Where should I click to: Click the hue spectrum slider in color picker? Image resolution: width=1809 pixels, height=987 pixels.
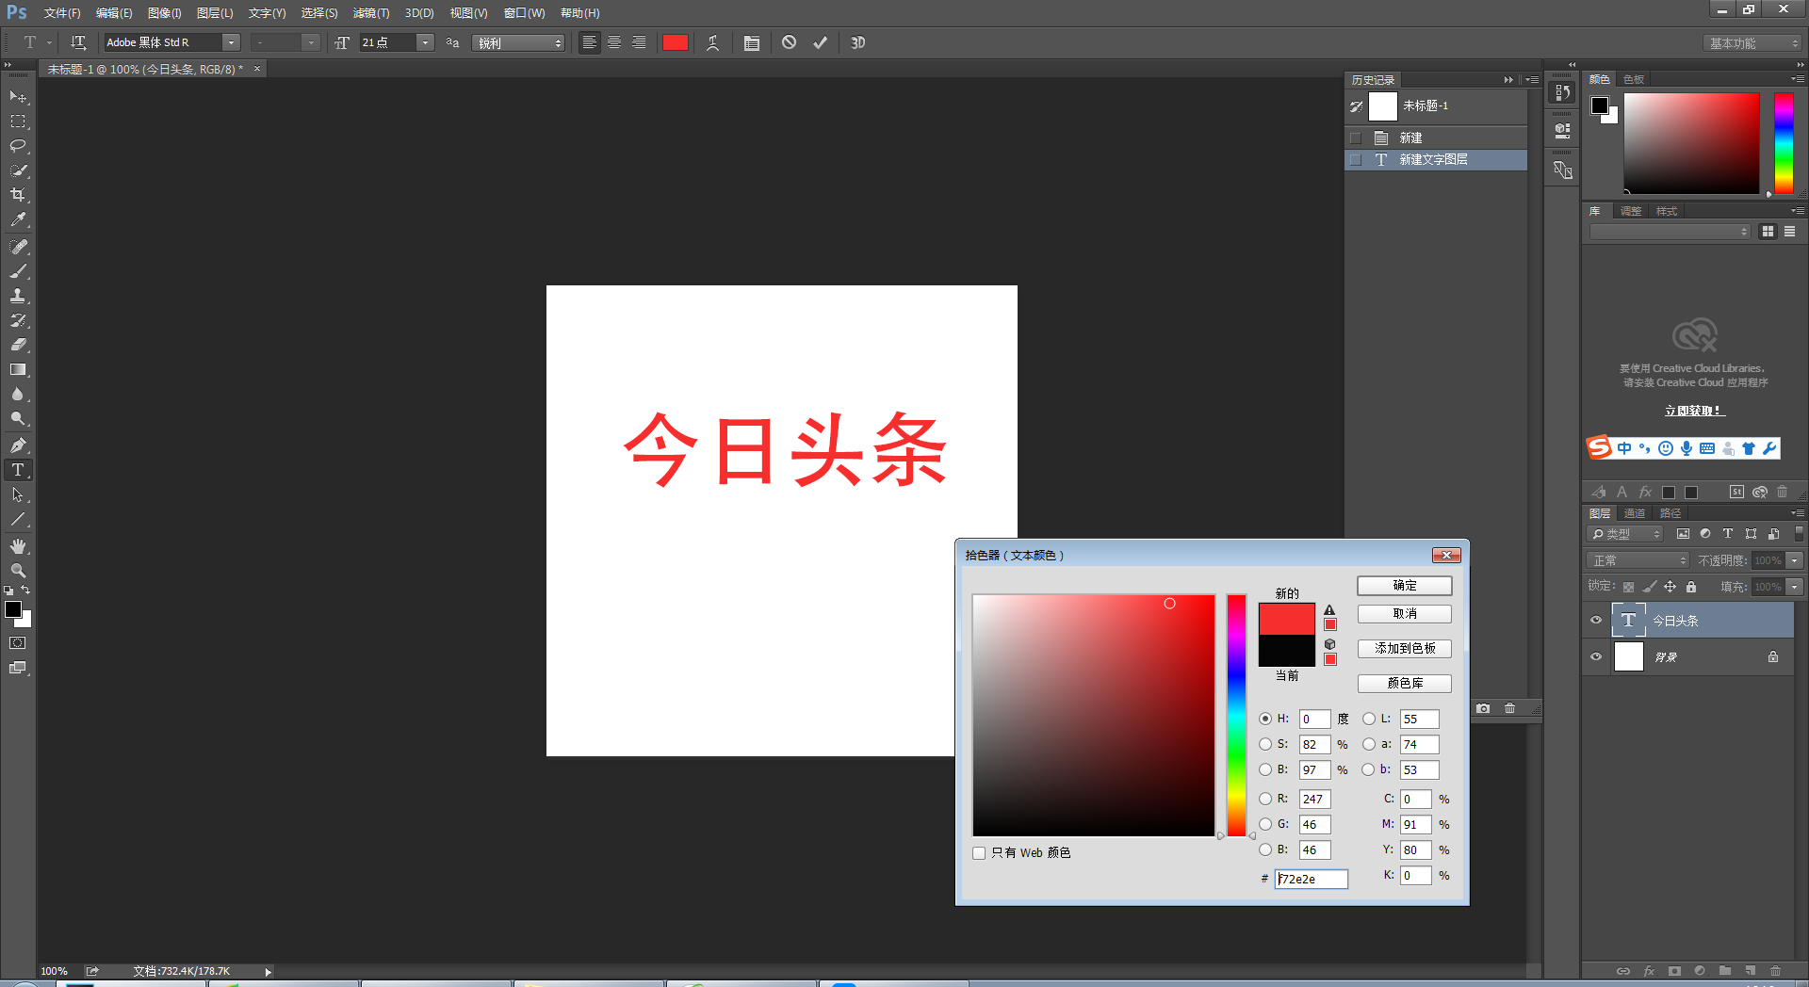click(x=1236, y=715)
